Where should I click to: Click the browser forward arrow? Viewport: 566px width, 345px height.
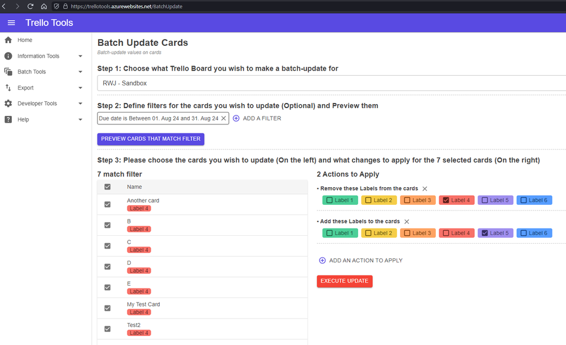pyautogui.click(x=17, y=6)
